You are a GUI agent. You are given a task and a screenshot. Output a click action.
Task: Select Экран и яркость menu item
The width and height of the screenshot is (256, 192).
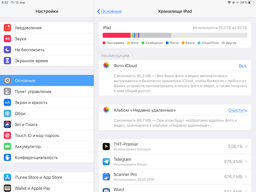click(47, 102)
